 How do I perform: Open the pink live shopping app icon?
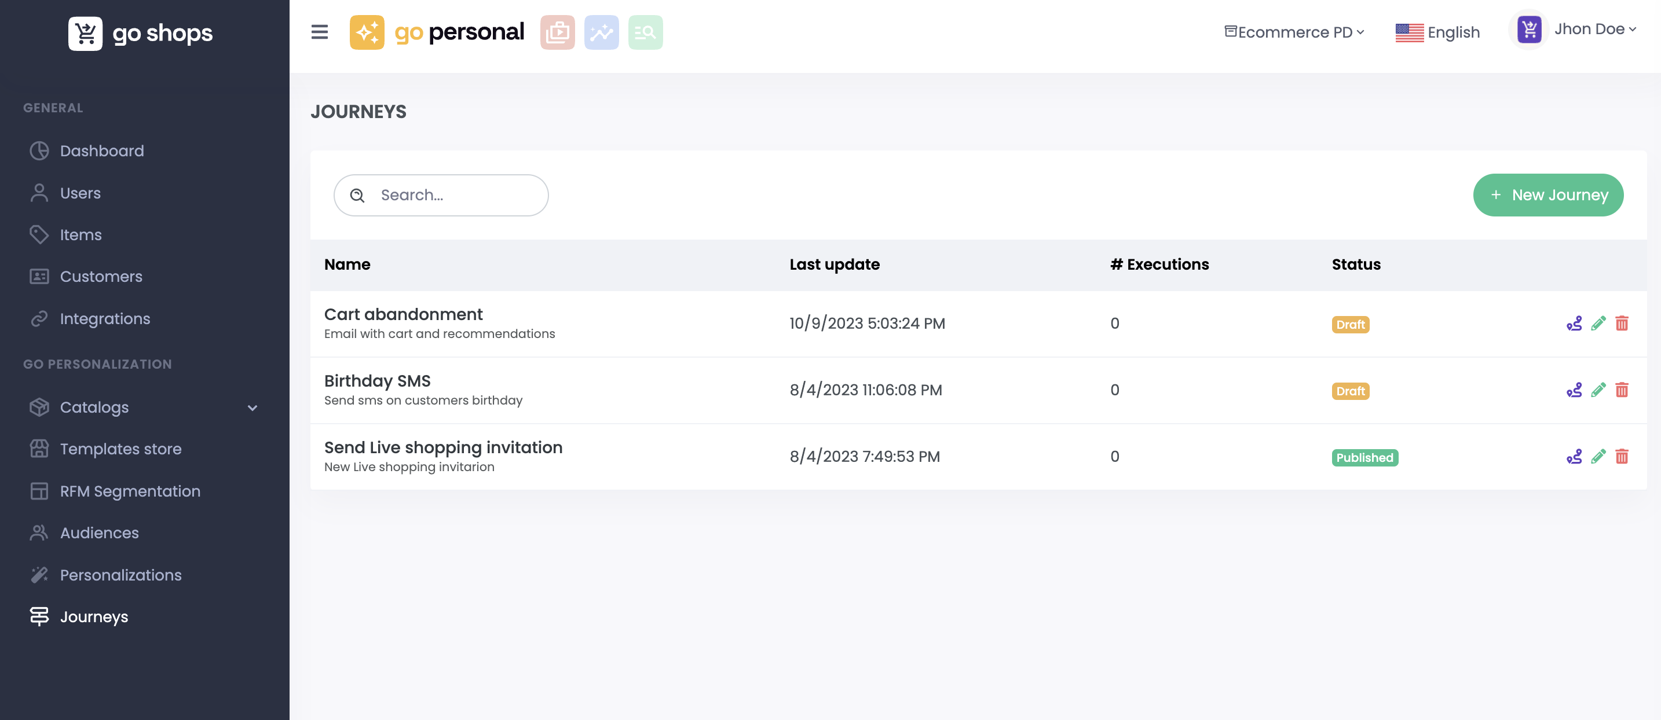tap(557, 32)
